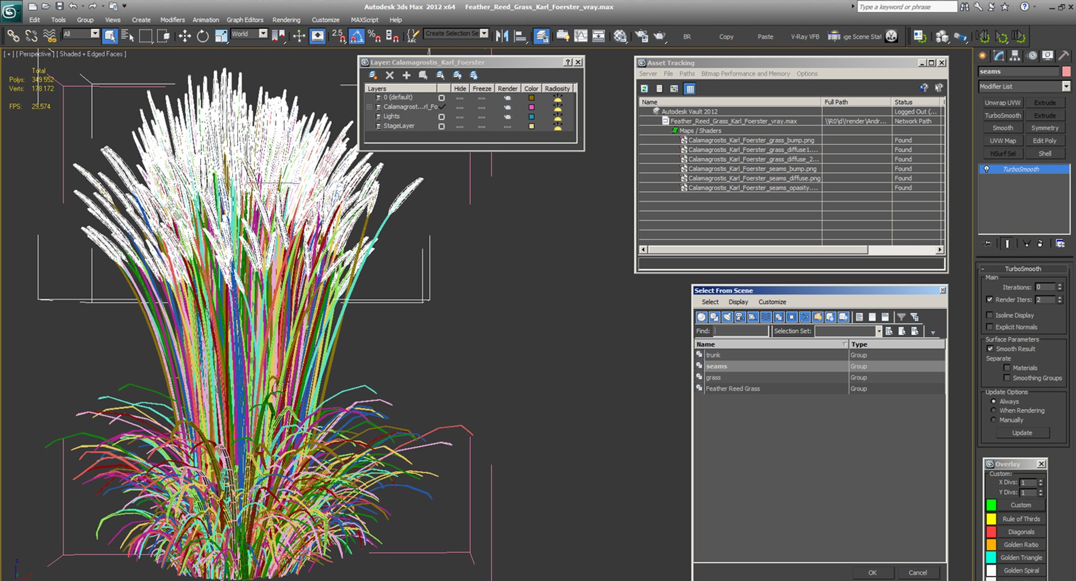Toggle the Percent Snap icon
The height and width of the screenshot is (581, 1076).
click(x=374, y=36)
